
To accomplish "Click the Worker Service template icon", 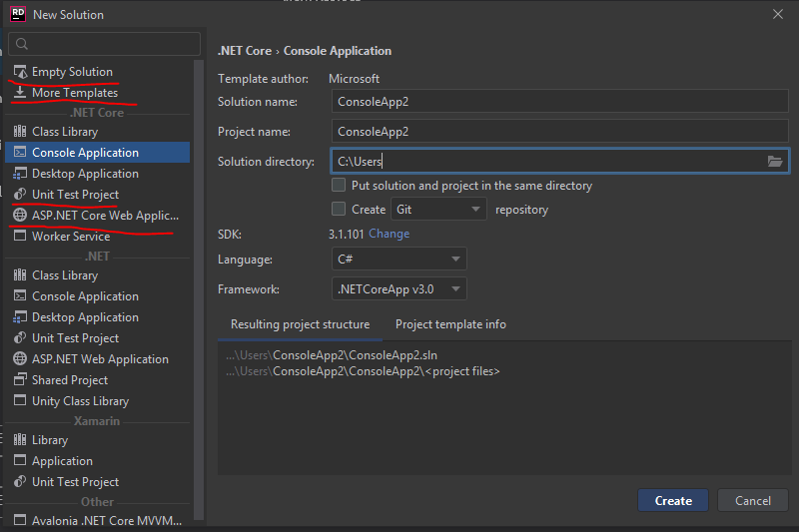I will click(19, 237).
